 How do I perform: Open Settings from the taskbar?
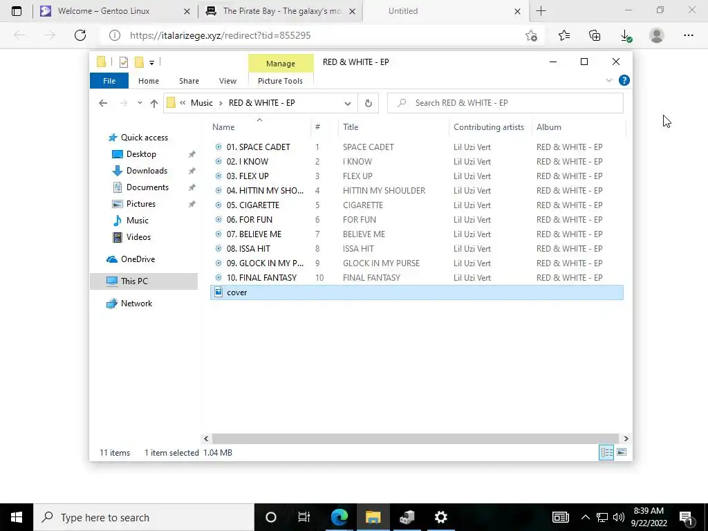(x=440, y=517)
